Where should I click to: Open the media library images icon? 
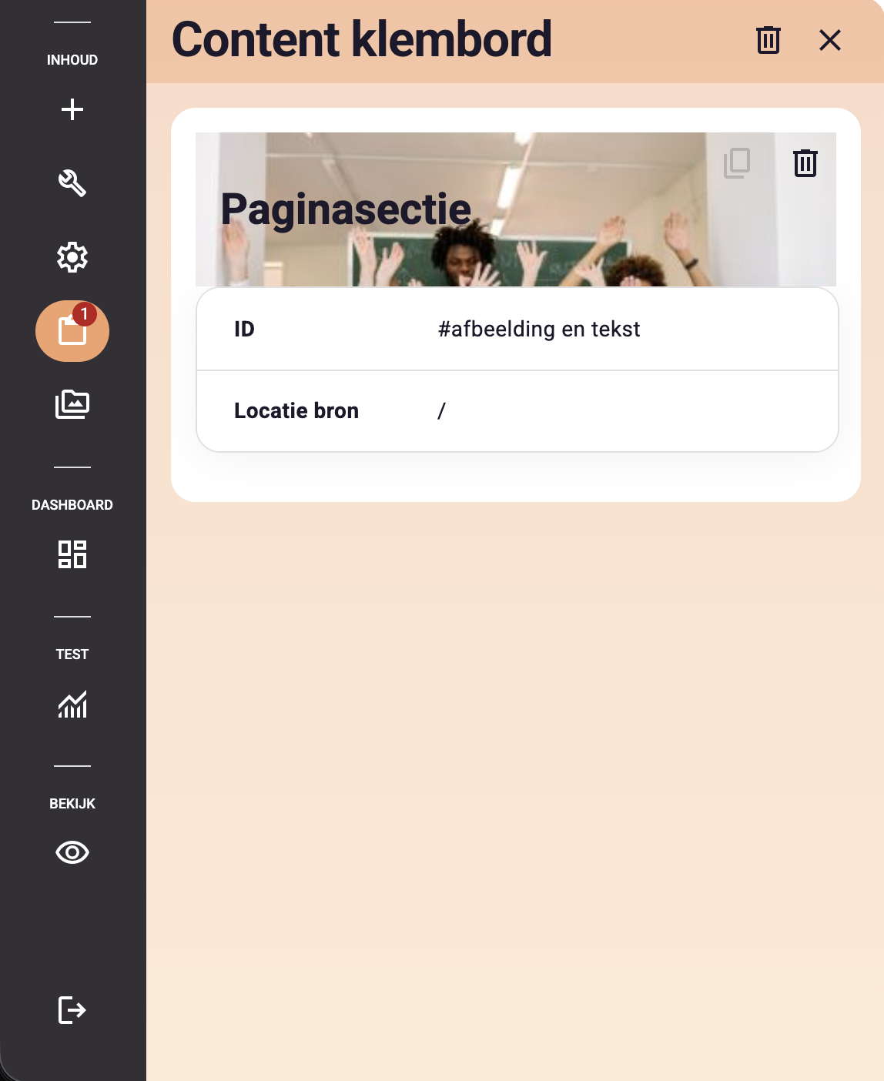coord(72,404)
